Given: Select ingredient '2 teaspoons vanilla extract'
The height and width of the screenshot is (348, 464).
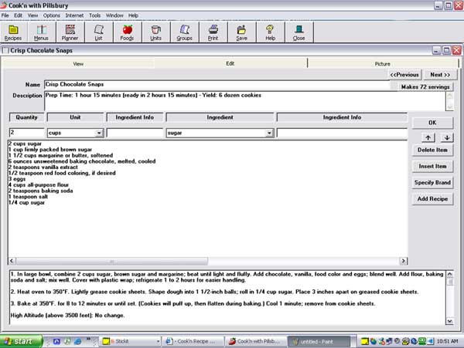Looking at the screenshot, I should 43,167.
